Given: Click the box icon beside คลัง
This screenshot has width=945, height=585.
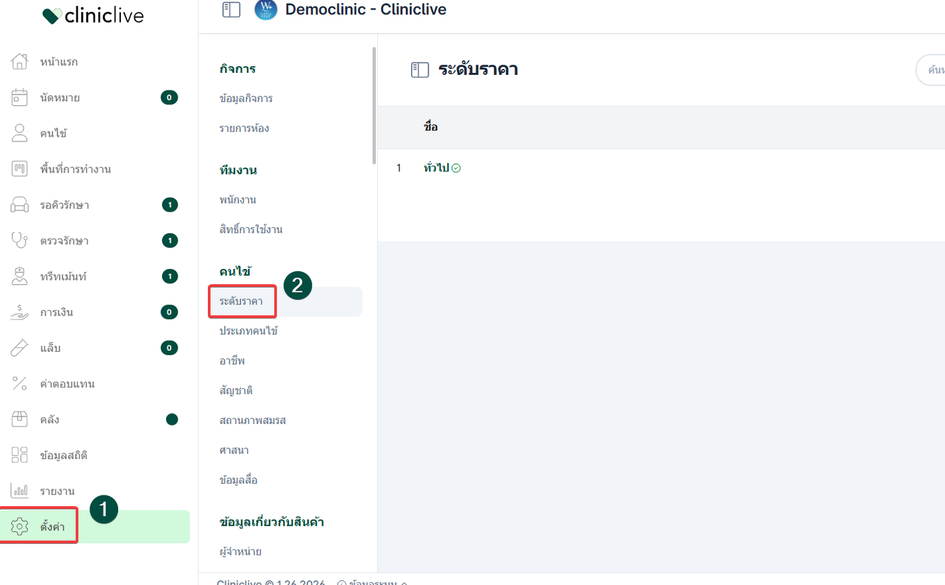Looking at the screenshot, I should 20,419.
